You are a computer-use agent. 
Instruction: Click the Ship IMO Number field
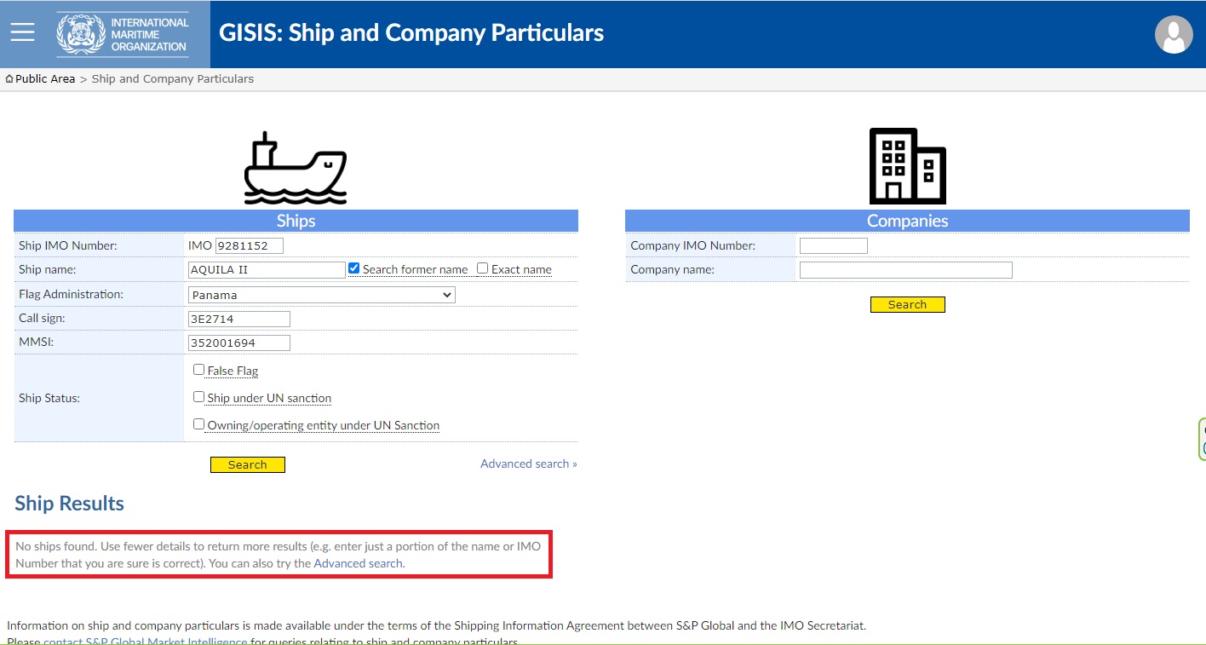point(249,245)
